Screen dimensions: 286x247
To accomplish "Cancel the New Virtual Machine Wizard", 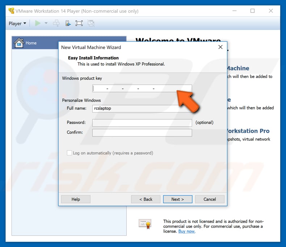I will tap(210, 199).
